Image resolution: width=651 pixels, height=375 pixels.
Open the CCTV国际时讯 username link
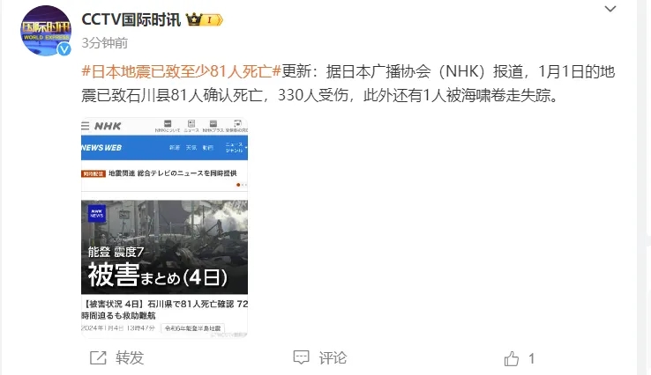[x=131, y=19]
